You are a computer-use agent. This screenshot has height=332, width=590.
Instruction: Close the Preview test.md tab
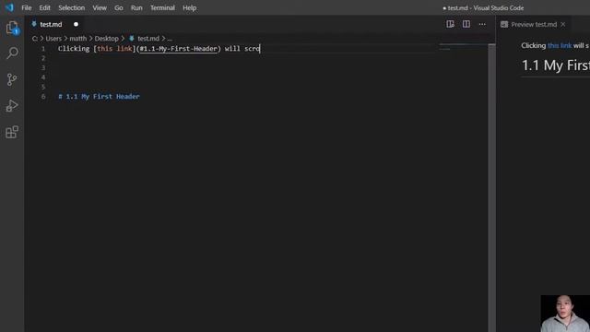coord(563,25)
